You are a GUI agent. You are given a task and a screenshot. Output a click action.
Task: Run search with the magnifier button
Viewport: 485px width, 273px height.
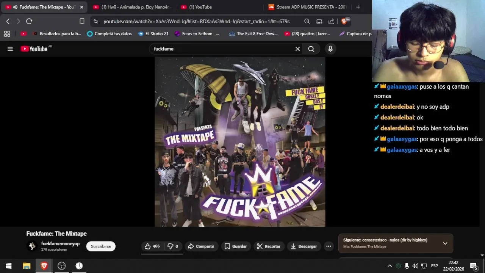(311, 49)
